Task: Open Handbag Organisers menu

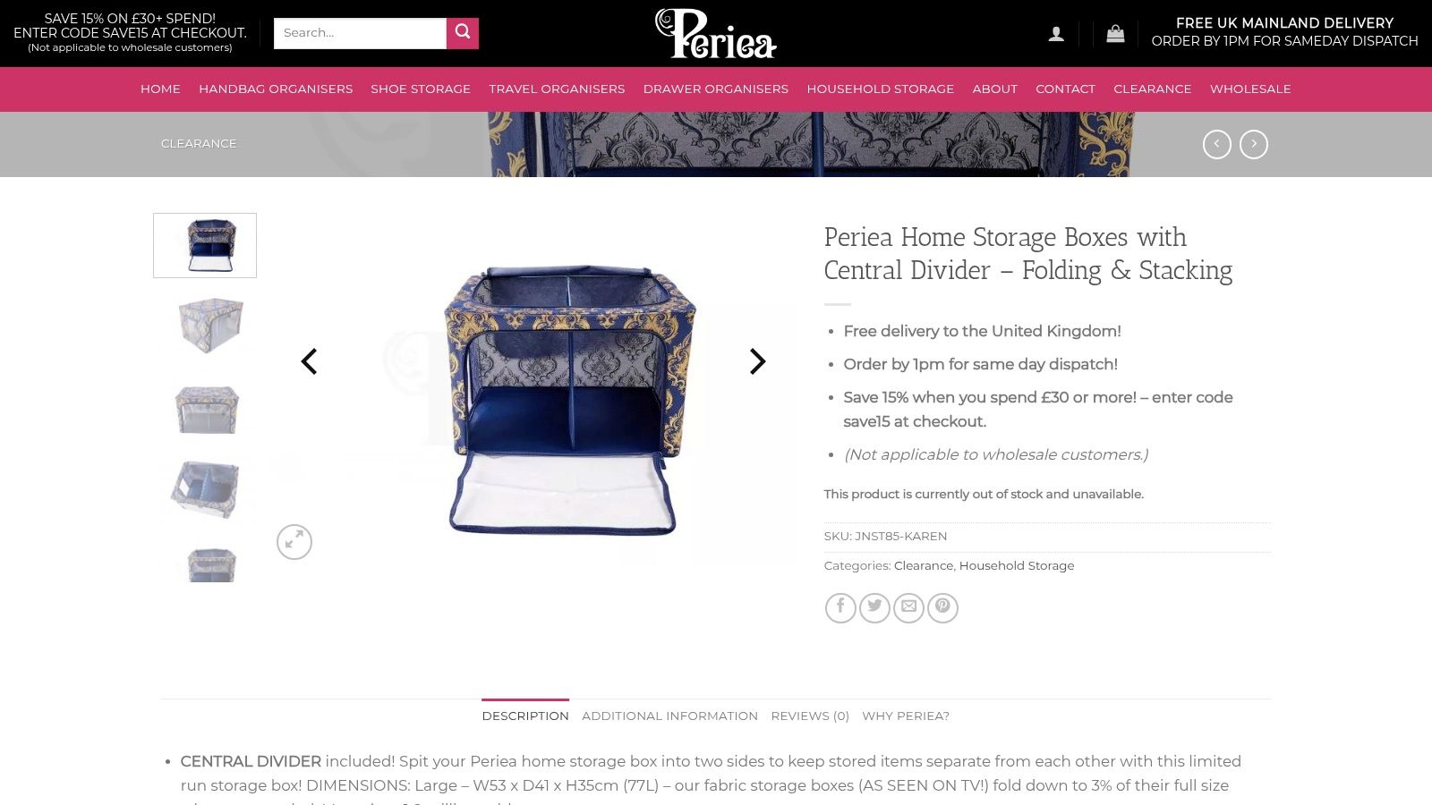Action: 276,89
